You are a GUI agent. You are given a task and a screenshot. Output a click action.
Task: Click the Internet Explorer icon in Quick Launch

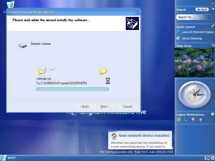(x=178, y=32)
